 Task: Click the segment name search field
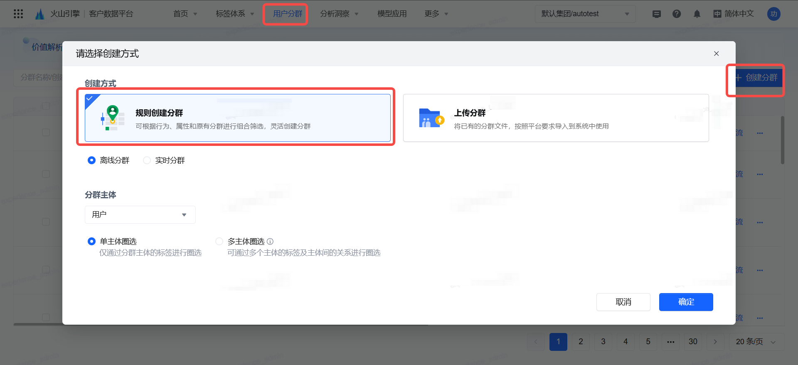(x=38, y=77)
